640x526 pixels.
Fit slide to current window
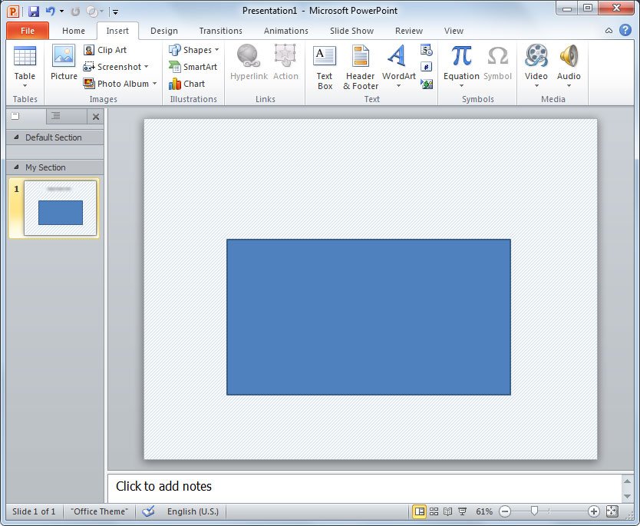tap(612, 511)
